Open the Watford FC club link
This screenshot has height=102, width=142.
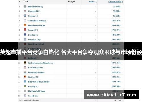pyautogui.click(x=33, y=77)
